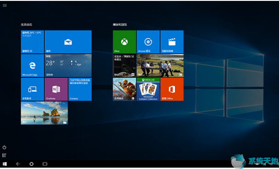This screenshot has height=169, width=279.
Task: Open the hamburger menu at top-left
Action: (5, 5)
